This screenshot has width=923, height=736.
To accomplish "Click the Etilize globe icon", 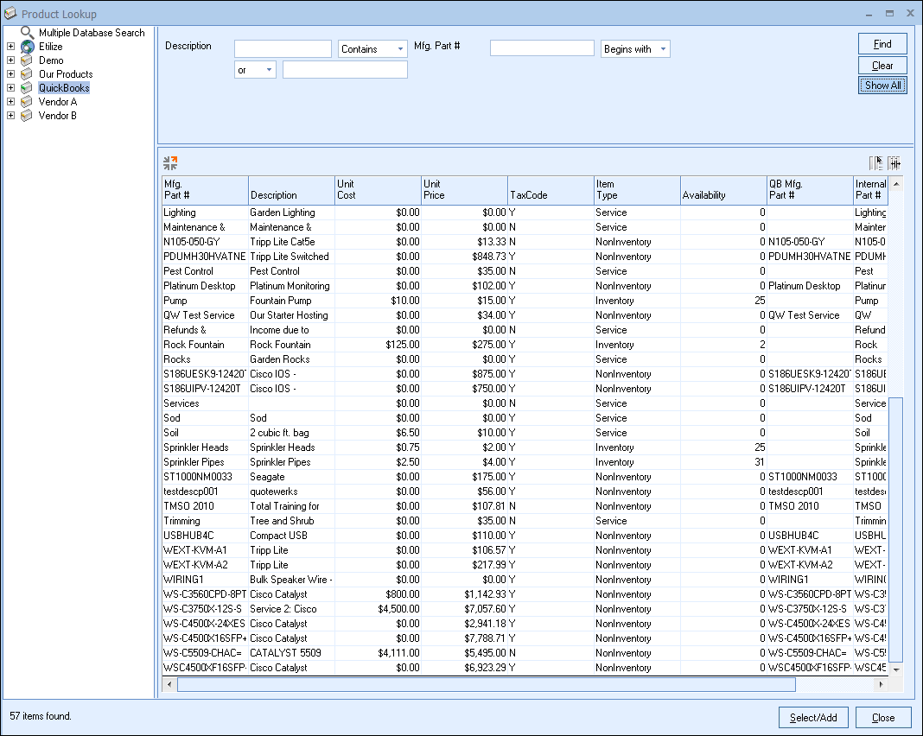I will (28, 47).
